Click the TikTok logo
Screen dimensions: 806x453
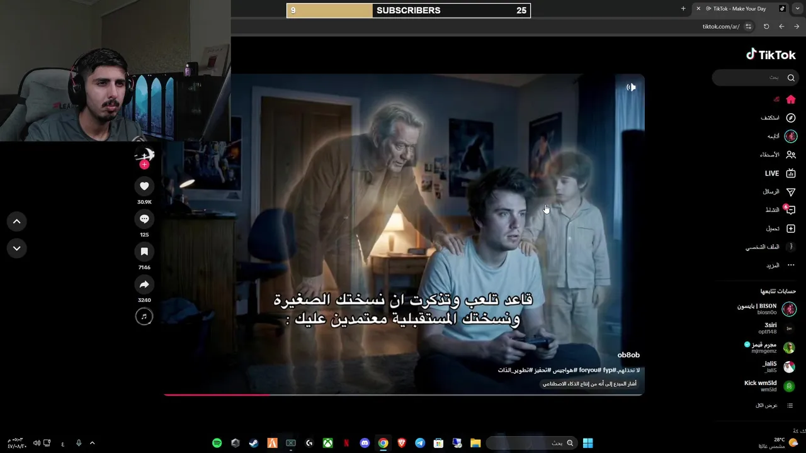pos(771,55)
